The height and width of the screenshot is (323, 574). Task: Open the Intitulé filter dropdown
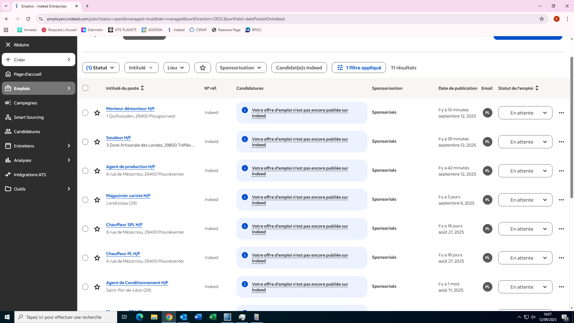[x=141, y=68]
